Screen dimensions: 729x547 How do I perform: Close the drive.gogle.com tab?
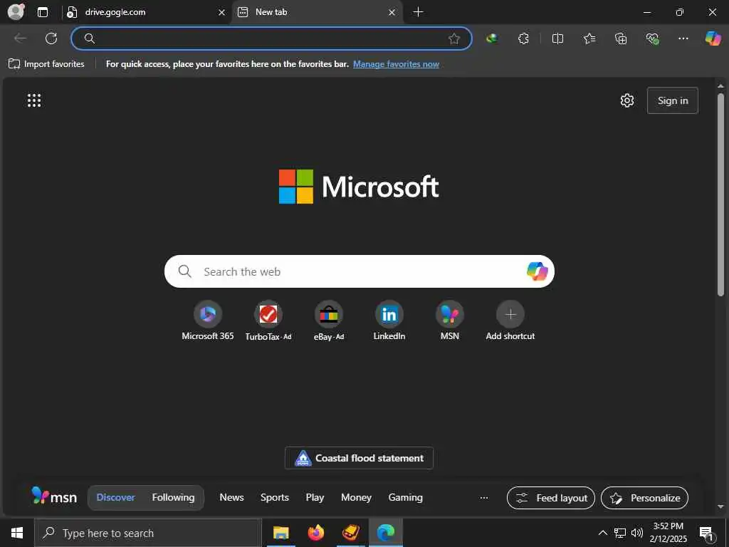pyautogui.click(x=222, y=13)
